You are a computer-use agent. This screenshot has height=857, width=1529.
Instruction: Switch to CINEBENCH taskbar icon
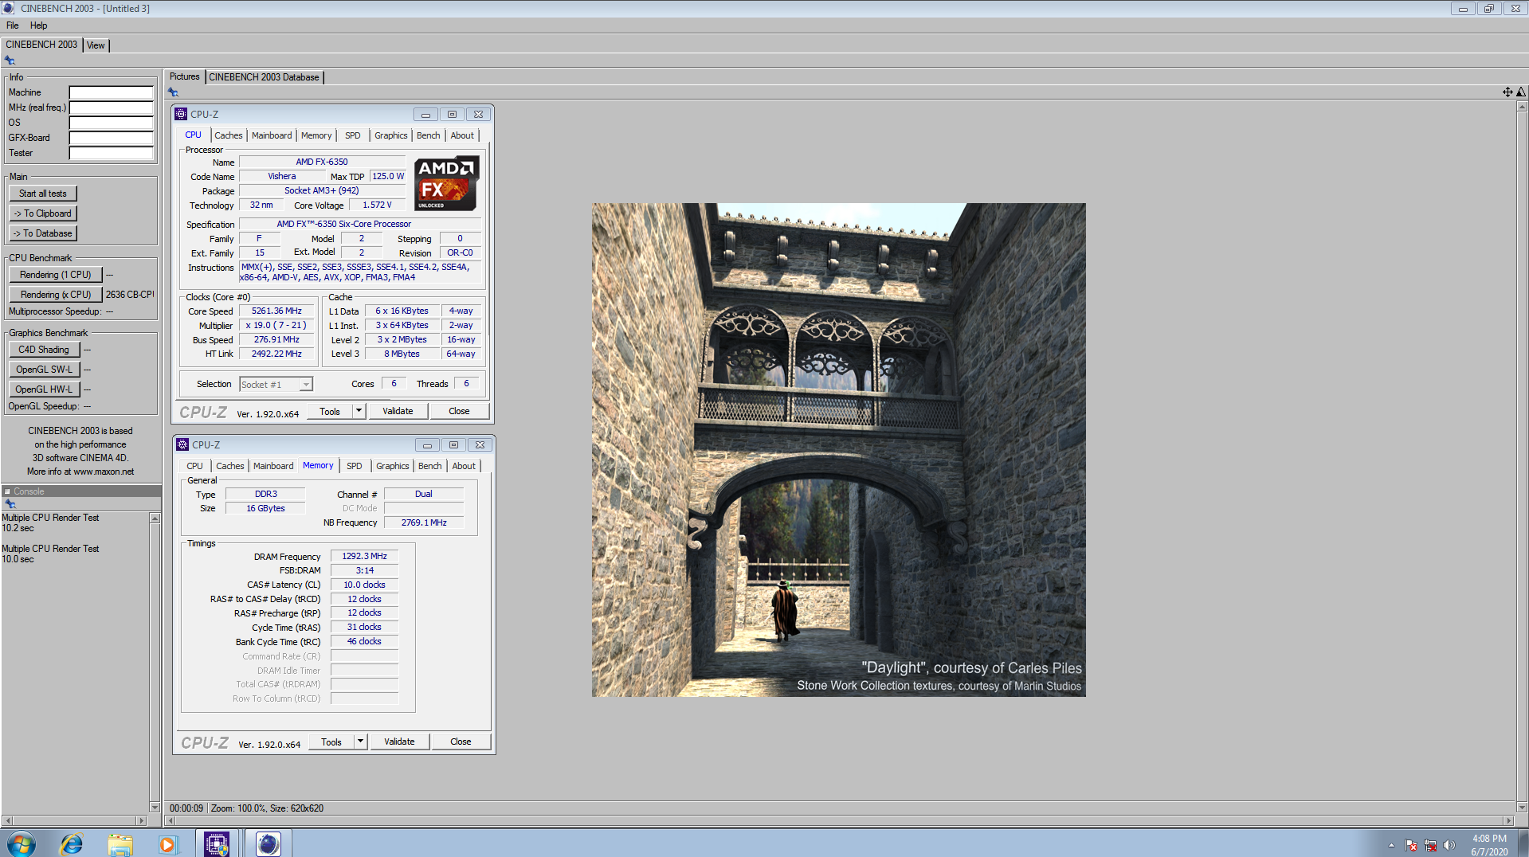(x=269, y=843)
